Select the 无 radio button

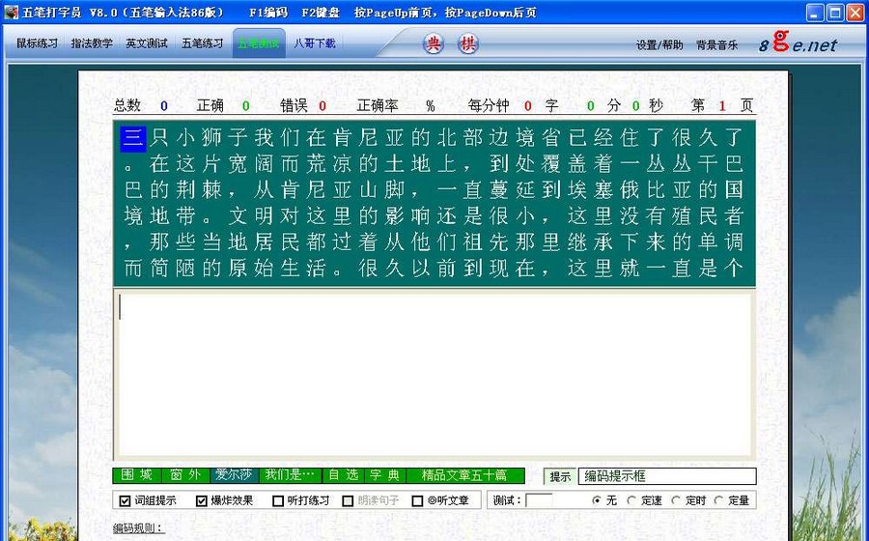[597, 500]
